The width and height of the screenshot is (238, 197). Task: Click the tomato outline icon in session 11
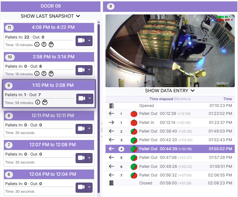coord(51,44)
